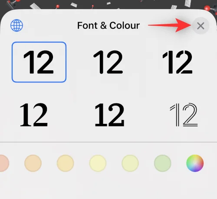Apply the pale green colour swatch
The height and width of the screenshot is (199, 217).
click(162, 163)
